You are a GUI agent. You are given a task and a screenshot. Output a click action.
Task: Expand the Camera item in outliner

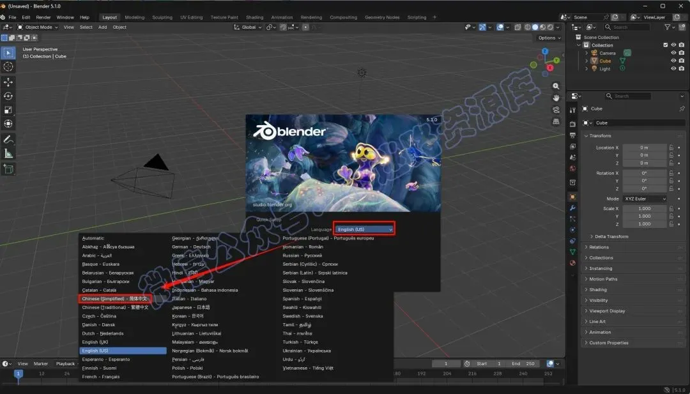tap(586, 53)
